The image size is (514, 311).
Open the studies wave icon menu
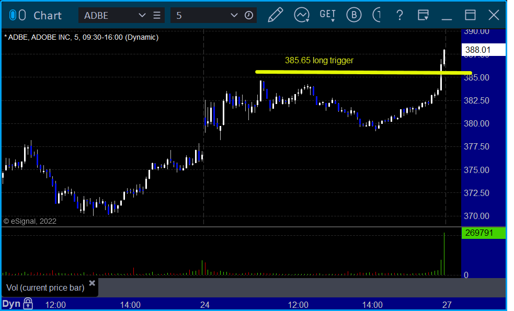[x=302, y=15]
